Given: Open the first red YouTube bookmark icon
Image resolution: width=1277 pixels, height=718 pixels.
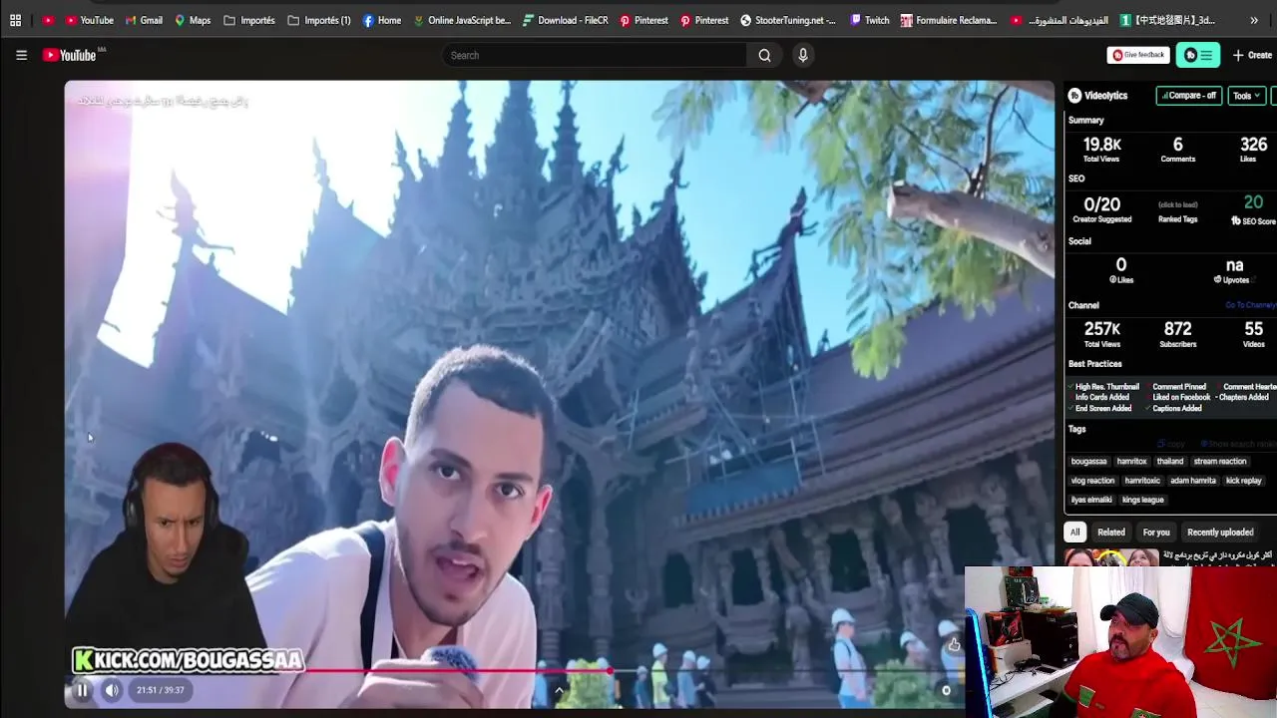Looking at the screenshot, I should [48, 20].
